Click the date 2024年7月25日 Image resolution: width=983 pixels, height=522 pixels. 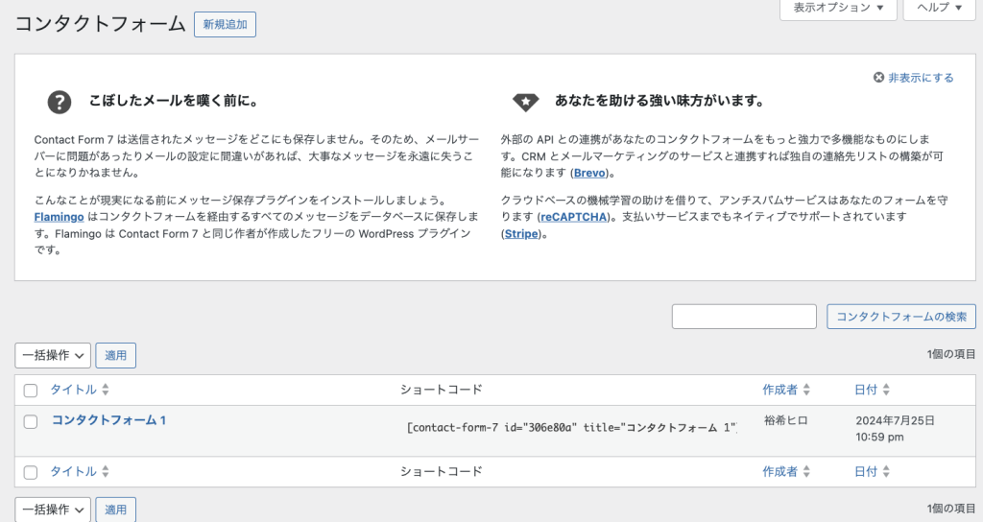tap(895, 420)
